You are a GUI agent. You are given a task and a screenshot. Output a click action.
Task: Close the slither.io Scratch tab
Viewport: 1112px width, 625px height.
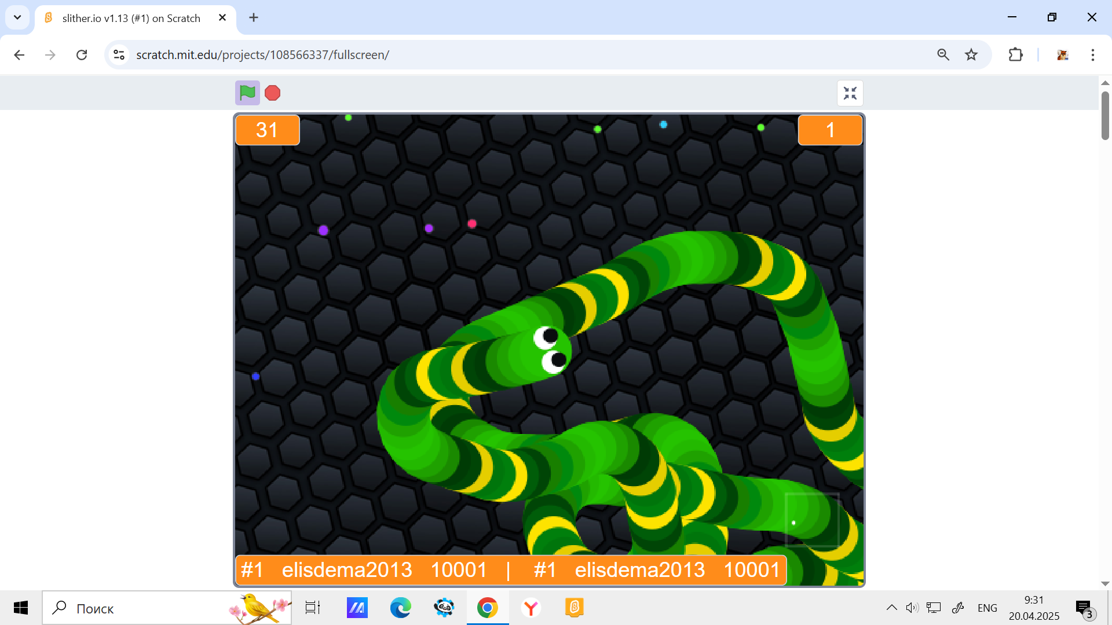[x=222, y=17]
